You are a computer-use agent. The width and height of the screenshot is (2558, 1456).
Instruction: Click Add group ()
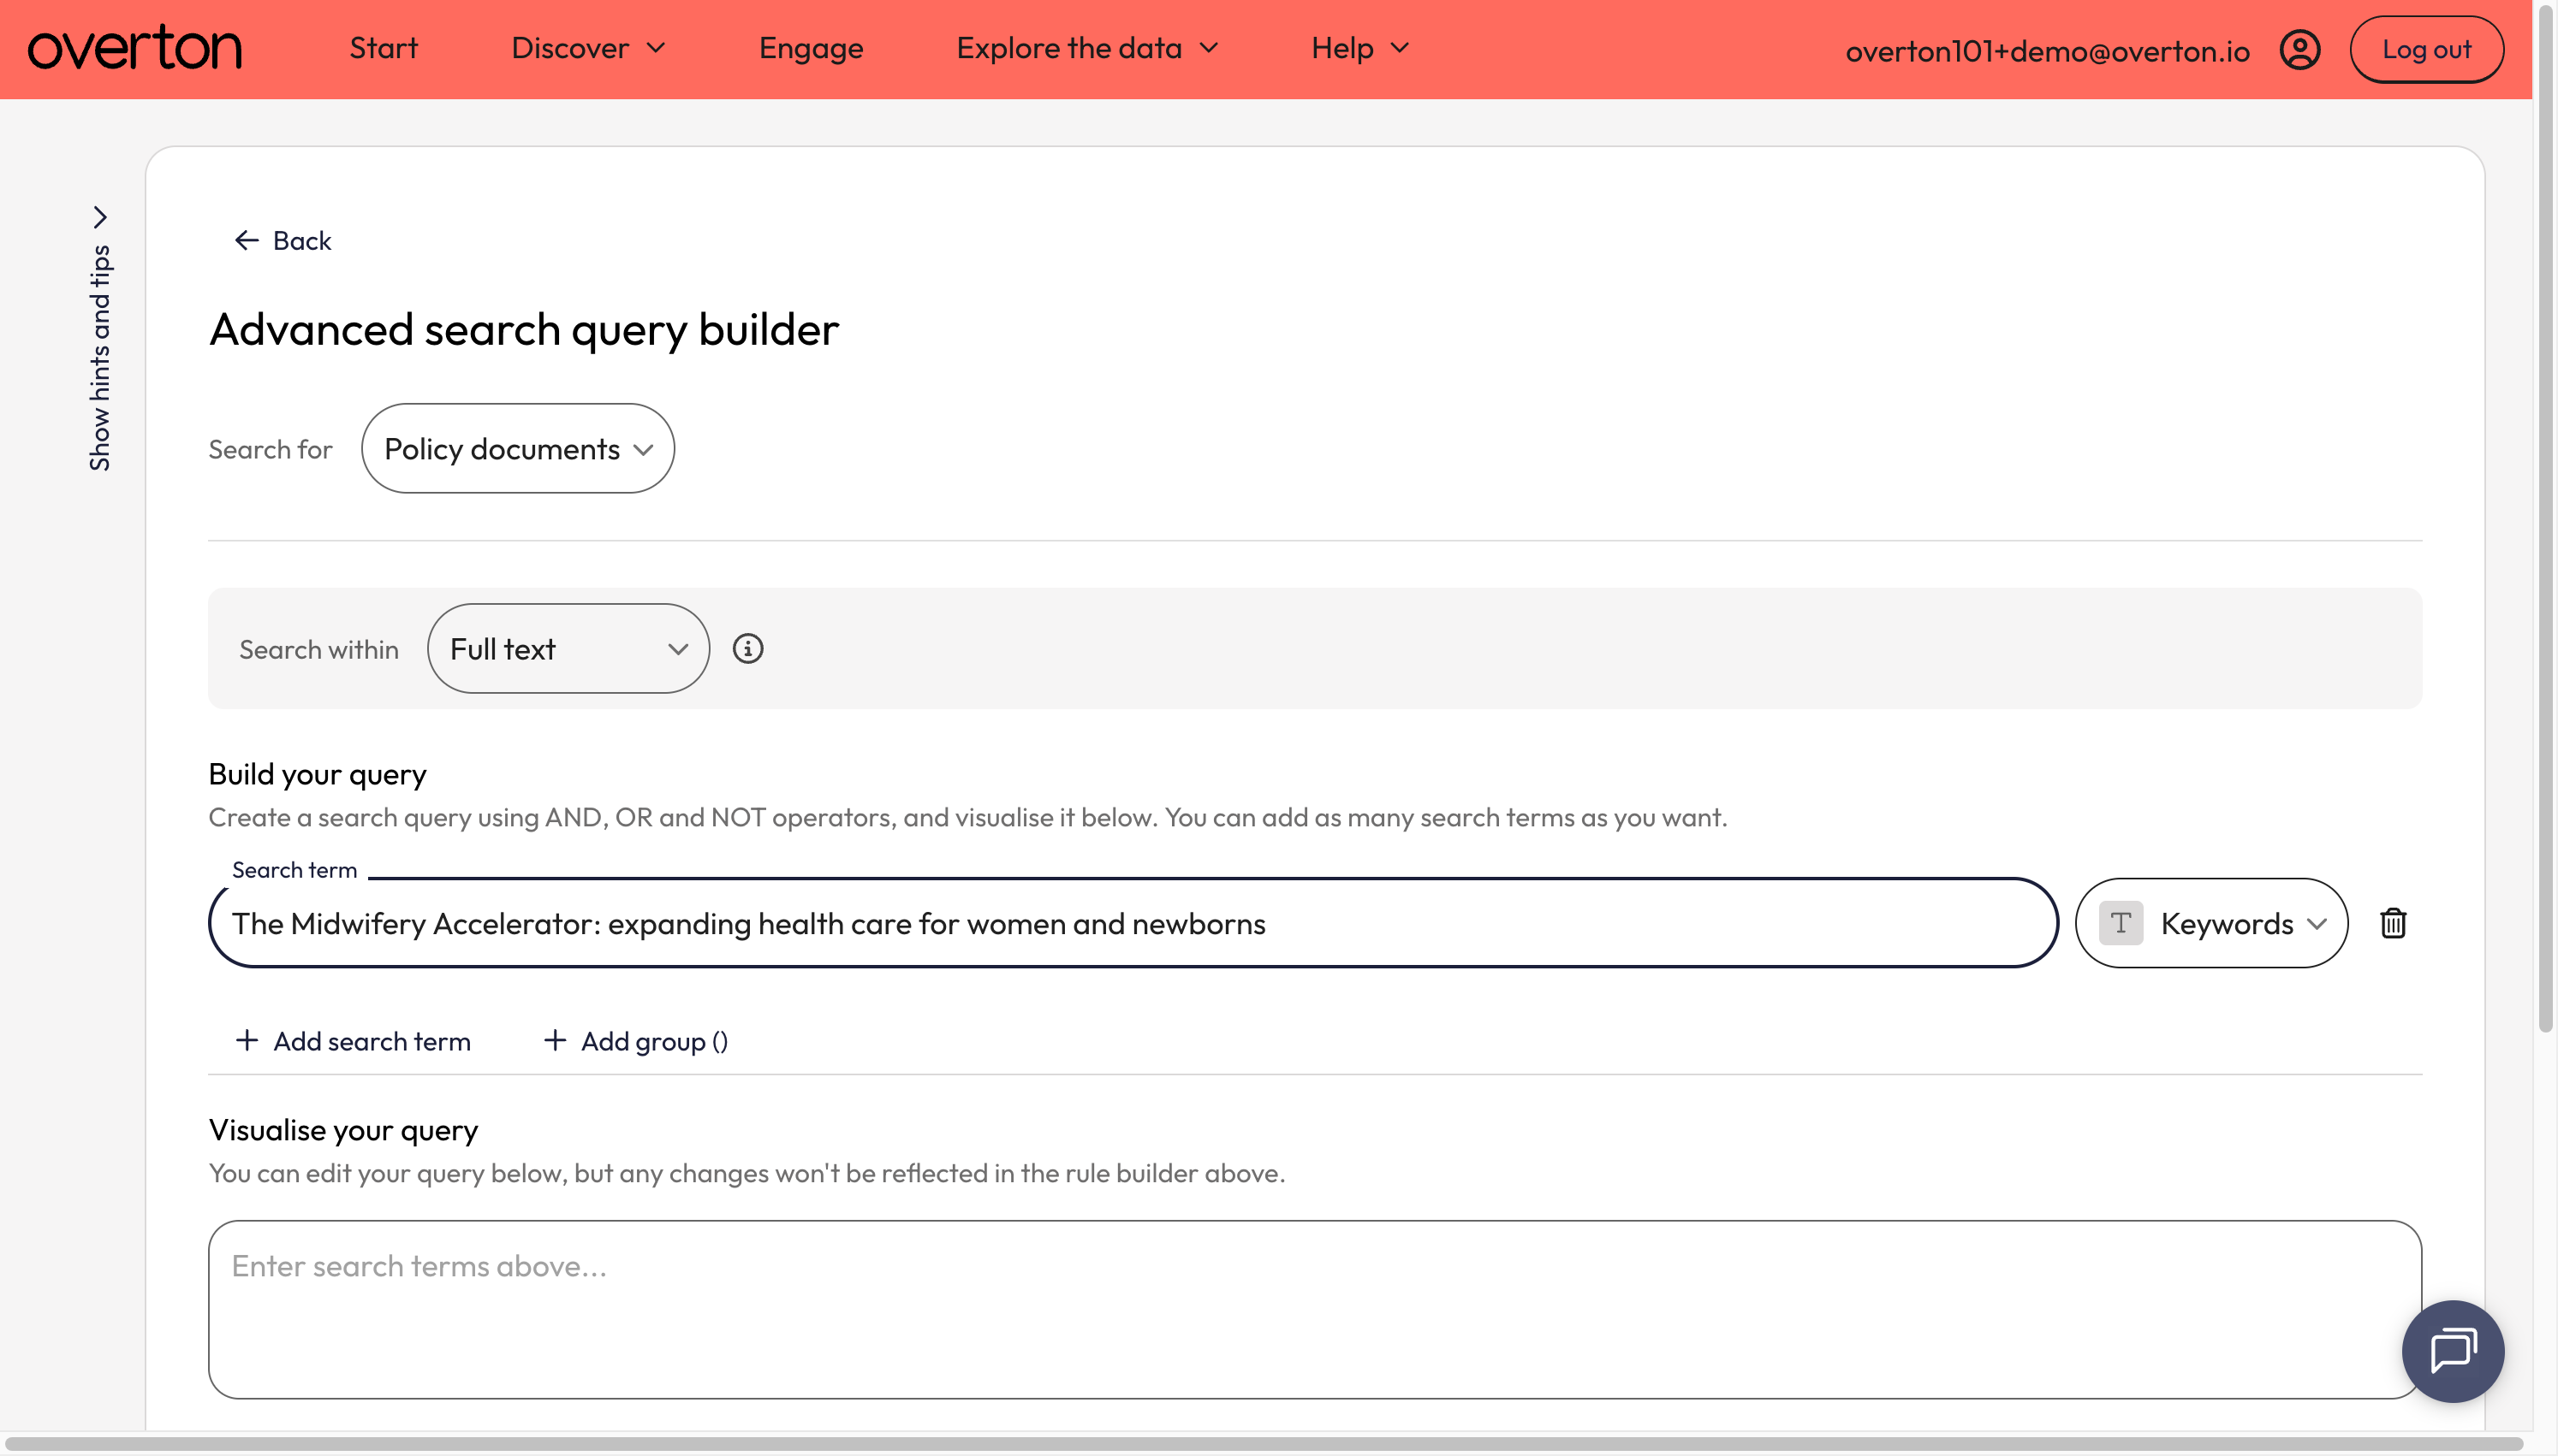coord(635,1041)
